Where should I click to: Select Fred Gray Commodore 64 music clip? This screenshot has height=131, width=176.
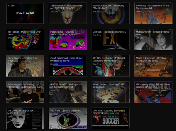[153, 13]
